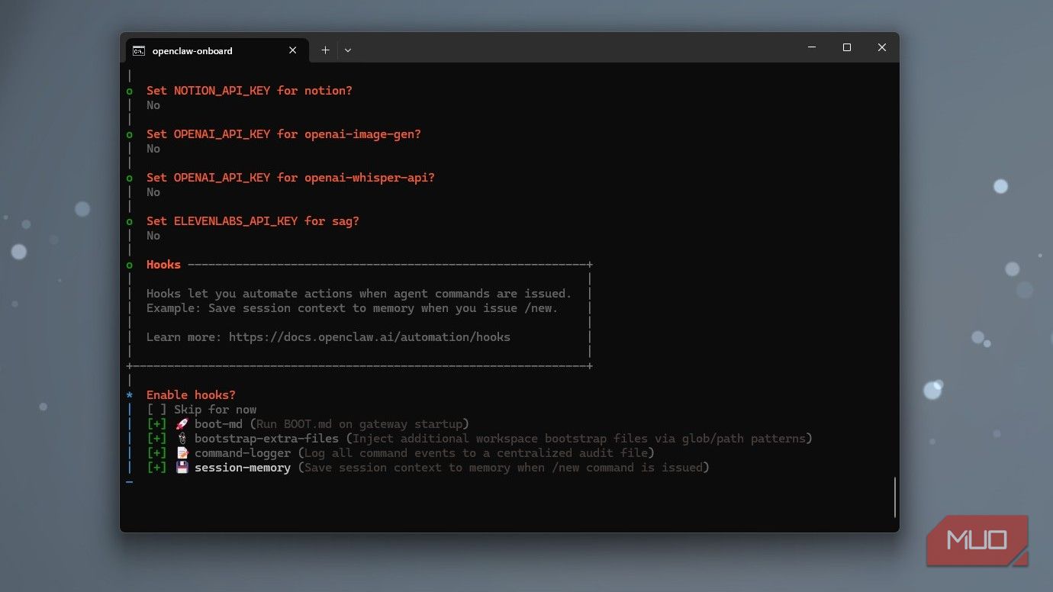
Task: Click the "No" answer under the NOTION_API_KEY prompt
Action: (153, 105)
